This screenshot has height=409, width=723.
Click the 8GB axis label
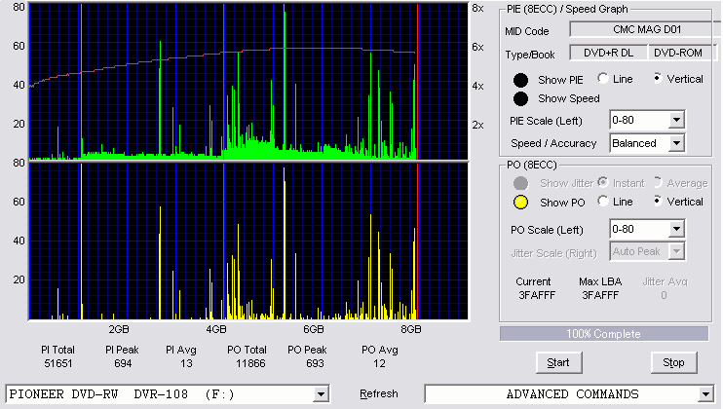pos(411,329)
